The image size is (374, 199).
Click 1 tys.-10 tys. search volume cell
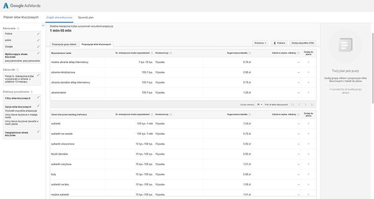tap(146, 62)
